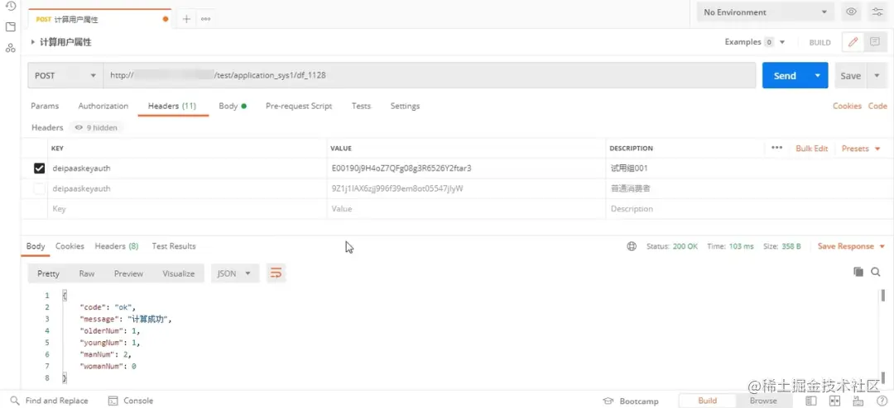Send the POST request
Screen dimensions: 894x408
[785, 75]
